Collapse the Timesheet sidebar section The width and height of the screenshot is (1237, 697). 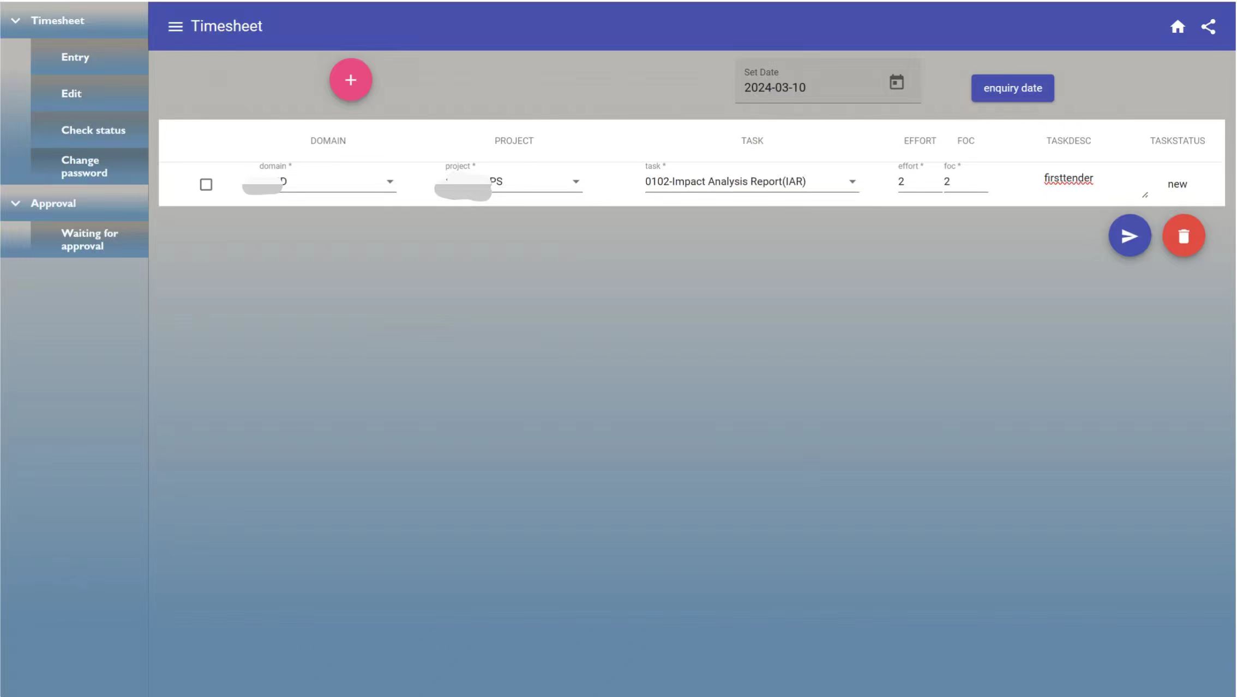(x=74, y=20)
